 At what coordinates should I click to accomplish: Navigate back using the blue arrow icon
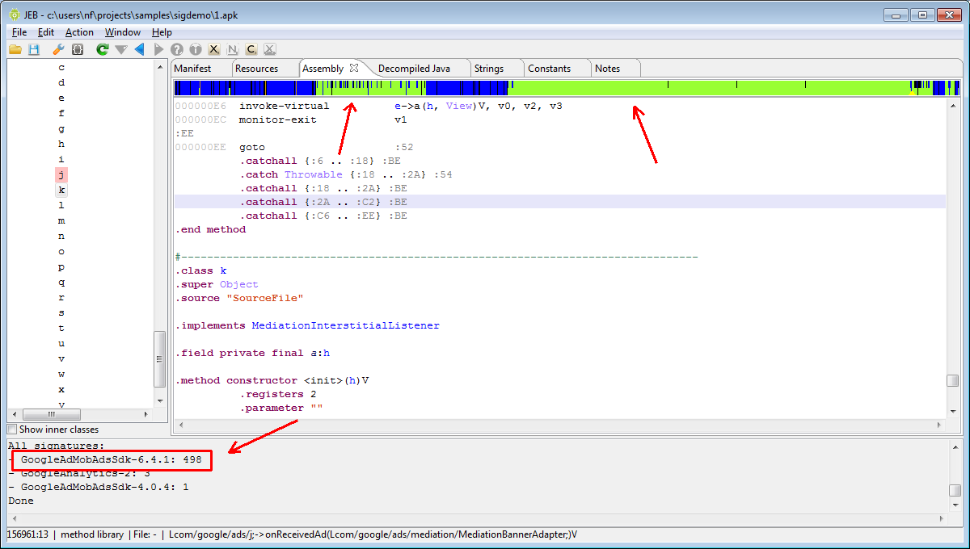click(139, 49)
